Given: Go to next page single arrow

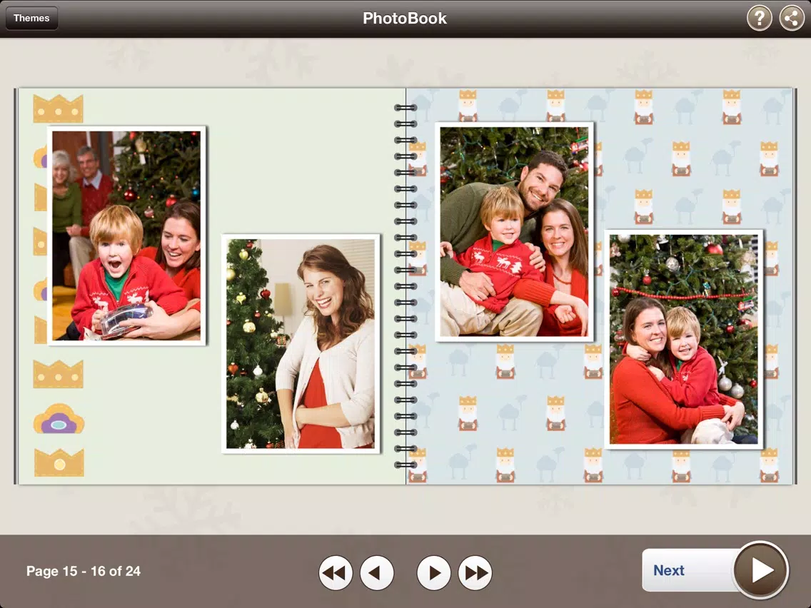Looking at the screenshot, I should [433, 573].
